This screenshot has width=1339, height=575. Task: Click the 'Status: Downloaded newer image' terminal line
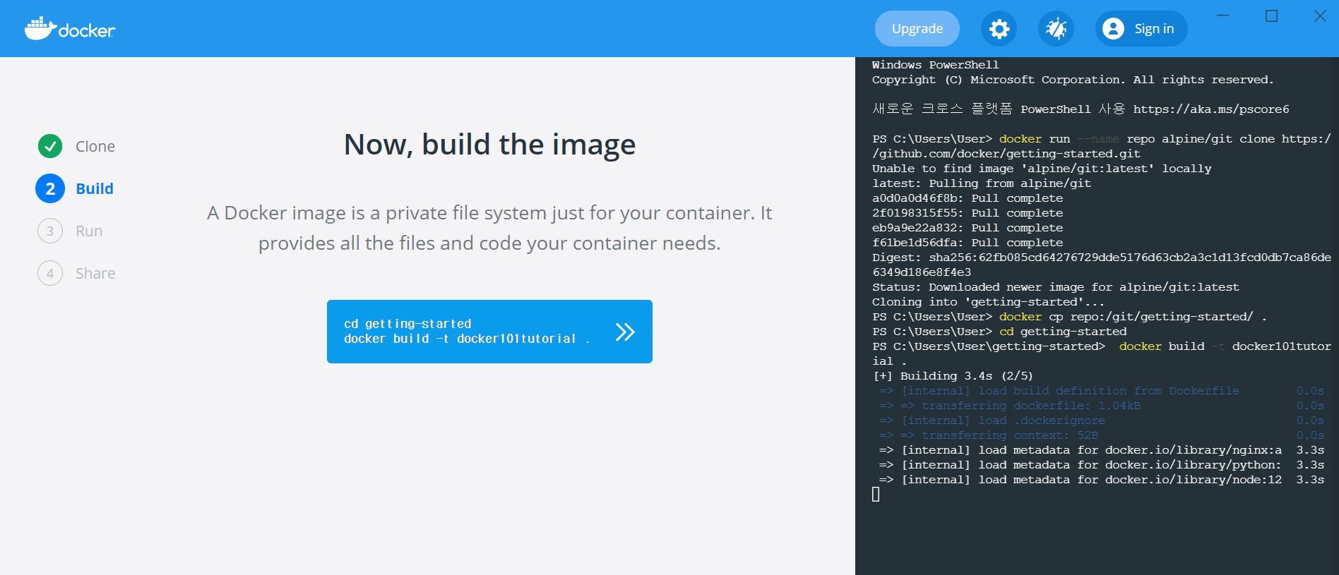click(x=1056, y=287)
